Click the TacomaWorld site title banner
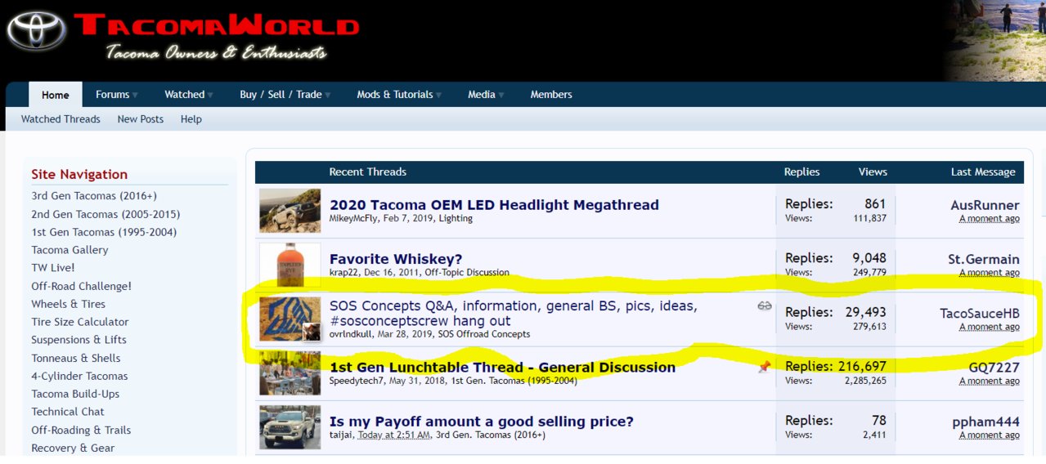Image resolution: width=1046 pixels, height=464 pixels. pyautogui.click(x=217, y=26)
